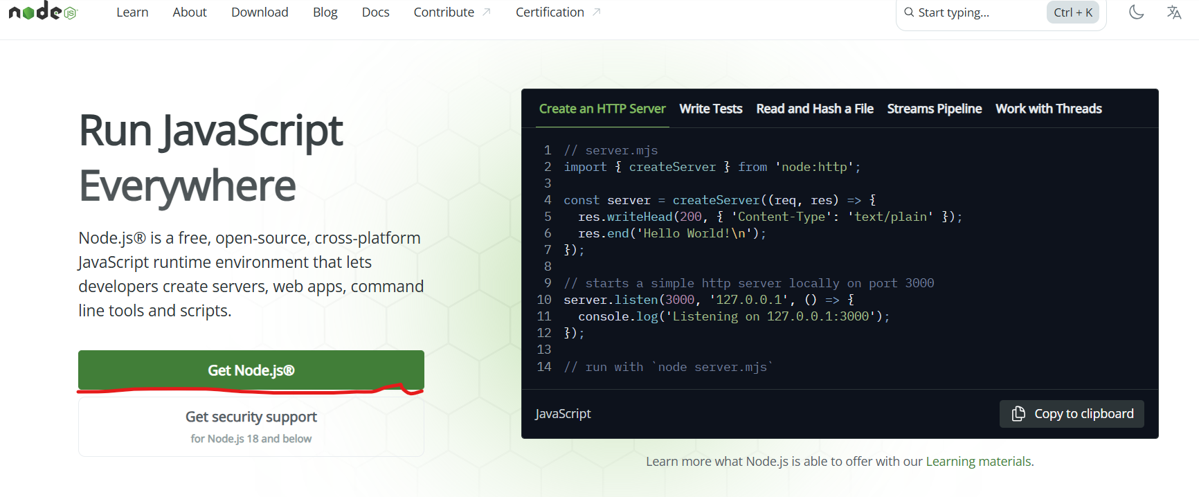
Task: Click 'for Node.js 18 and below' text
Action: pyautogui.click(x=251, y=439)
